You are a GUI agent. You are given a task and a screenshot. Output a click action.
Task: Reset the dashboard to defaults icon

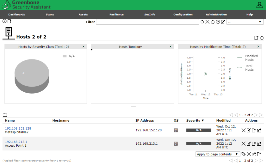coord(262,38)
